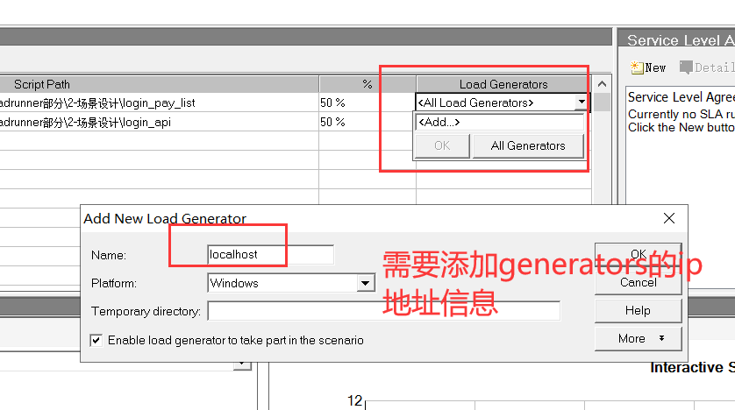735x410 pixels.
Task: Click the grayed-out SLA Details icon
Action: click(686, 67)
